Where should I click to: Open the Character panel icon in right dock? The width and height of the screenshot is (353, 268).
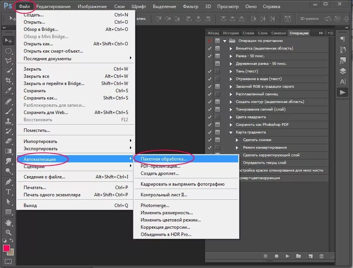point(343,82)
